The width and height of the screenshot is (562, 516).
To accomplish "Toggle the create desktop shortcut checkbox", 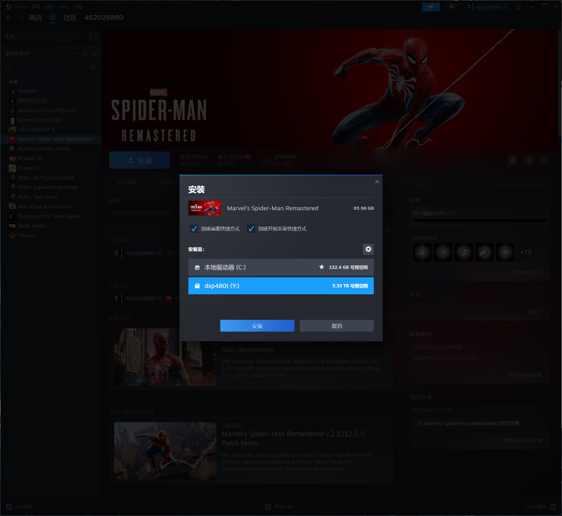I will click(194, 229).
